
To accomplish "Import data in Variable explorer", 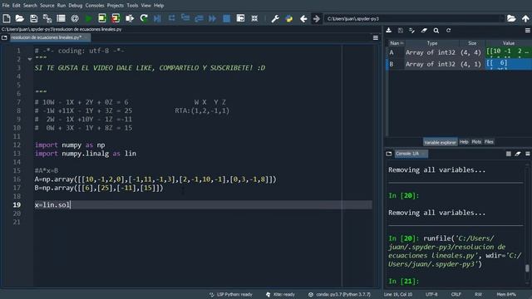I will (x=389, y=31).
